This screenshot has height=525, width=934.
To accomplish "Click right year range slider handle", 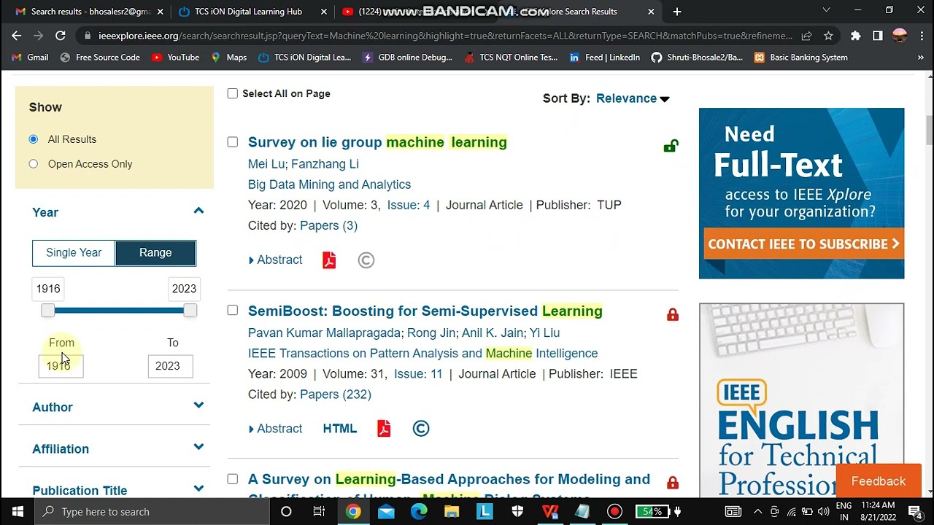I will [x=190, y=311].
